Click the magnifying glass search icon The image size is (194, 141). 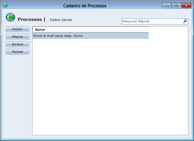click(x=185, y=21)
